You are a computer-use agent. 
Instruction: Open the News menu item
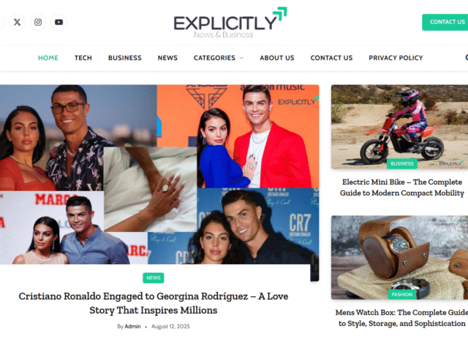coord(167,58)
